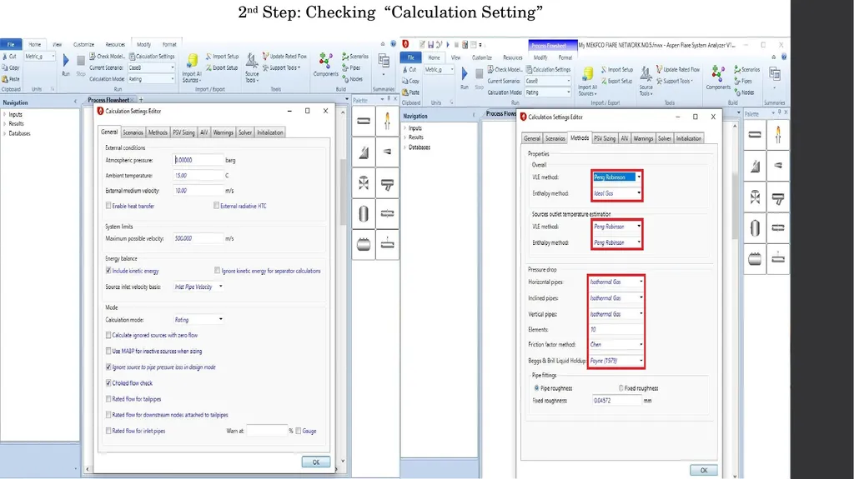Open Source Tools in left window ribbon
Image resolution: width=854 pixels, height=479 pixels.
(252, 68)
